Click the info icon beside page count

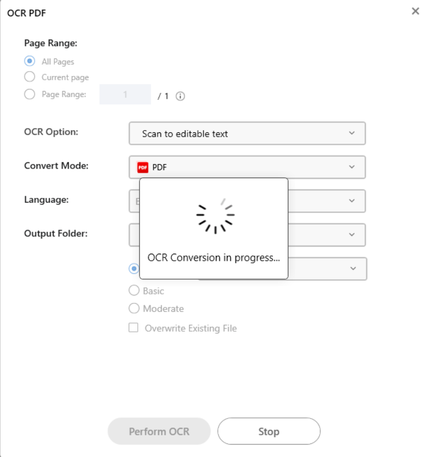click(181, 96)
